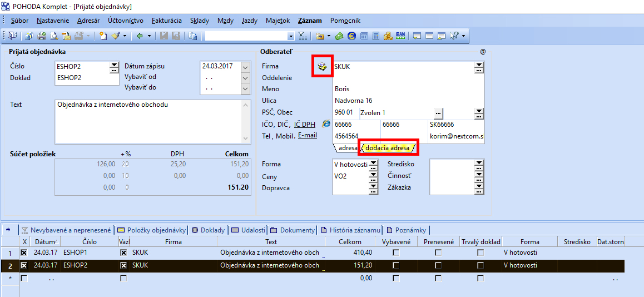Click the first calculator icon after euro

pos(364,36)
